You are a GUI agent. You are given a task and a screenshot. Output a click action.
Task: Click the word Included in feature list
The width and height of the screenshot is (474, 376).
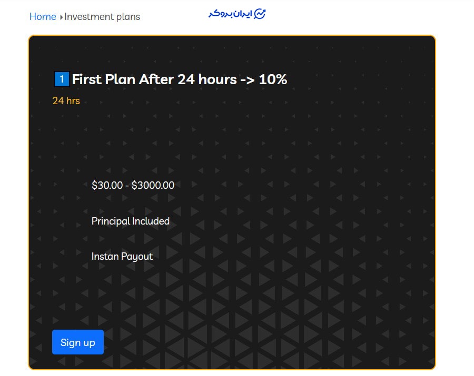tap(151, 221)
